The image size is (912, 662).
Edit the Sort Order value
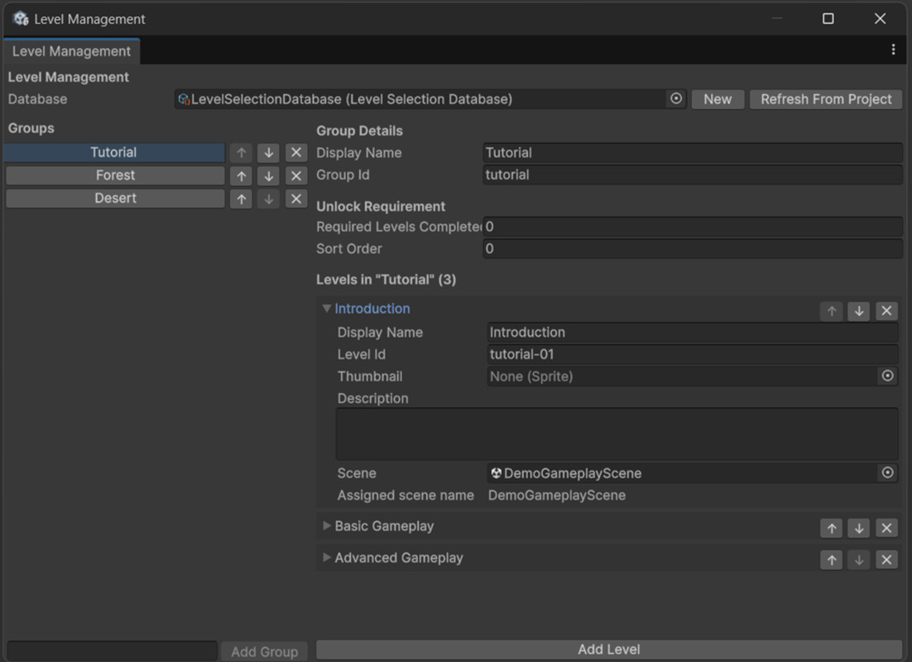click(x=693, y=249)
